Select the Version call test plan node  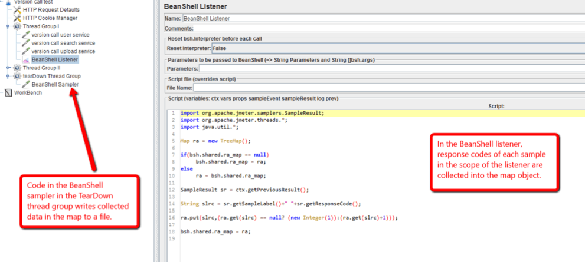(33, 2)
